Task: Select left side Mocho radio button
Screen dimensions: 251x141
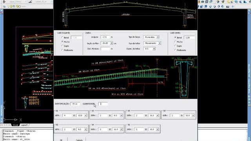Action: [62, 42]
